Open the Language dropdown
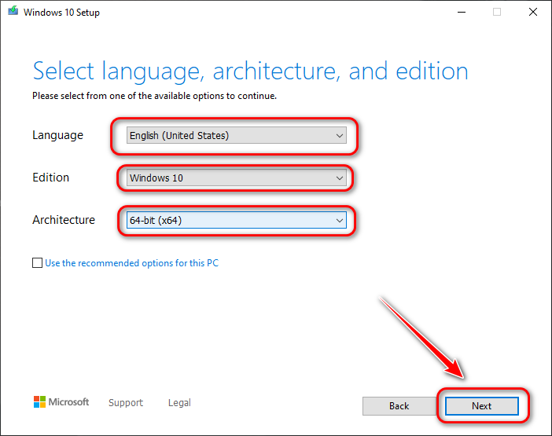 click(236, 136)
